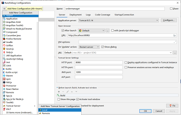Enable with JavaScript debugger checkbox
This screenshot has height=115, width=181.
[112, 31]
